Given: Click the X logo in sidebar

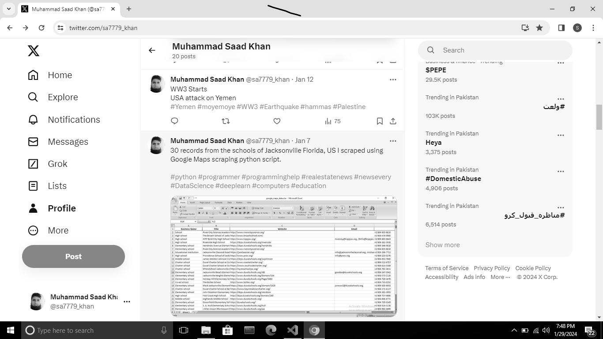Looking at the screenshot, I should pyautogui.click(x=34, y=51).
